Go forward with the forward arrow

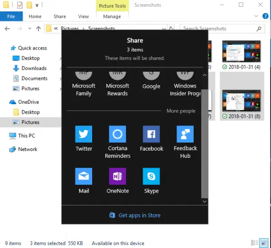(20, 29)
